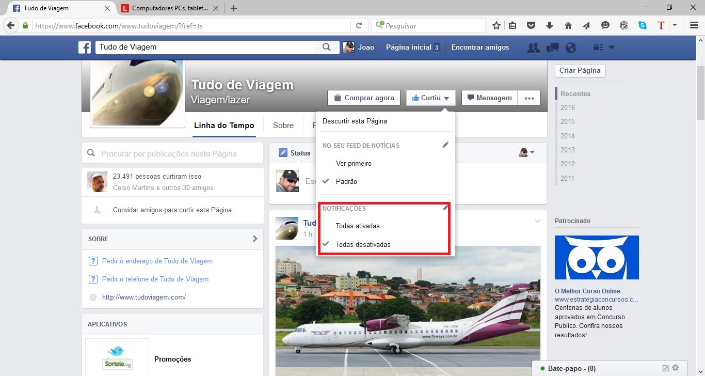Switch to Computadores PCs browser tab
The width and height of the screenshot is (705, 376).
(170, 8)
